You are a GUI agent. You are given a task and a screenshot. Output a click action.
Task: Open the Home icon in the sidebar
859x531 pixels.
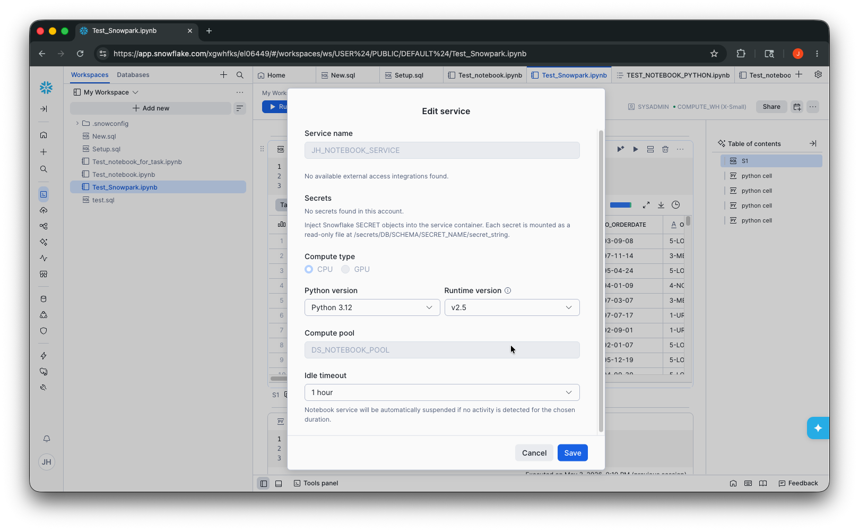[44, 135]
